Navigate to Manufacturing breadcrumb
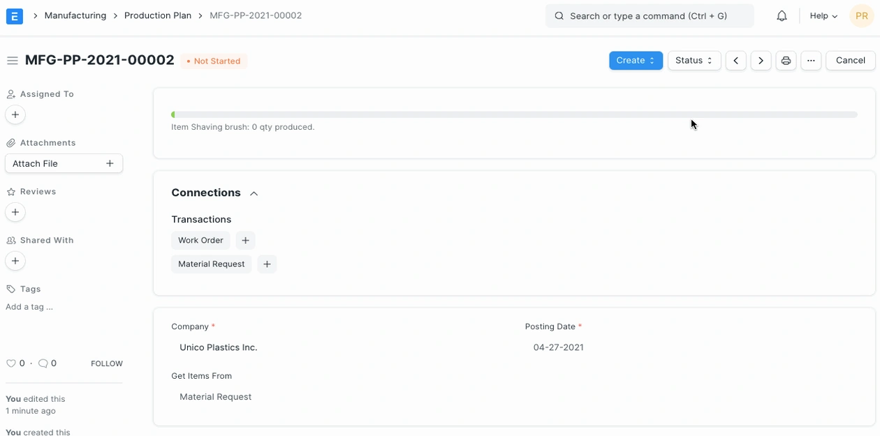This screenshot has width=880, height=436. coord(75,15)
